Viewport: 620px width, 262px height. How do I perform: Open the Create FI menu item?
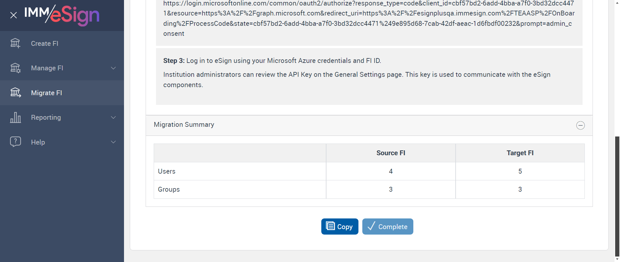coord(45,44)
